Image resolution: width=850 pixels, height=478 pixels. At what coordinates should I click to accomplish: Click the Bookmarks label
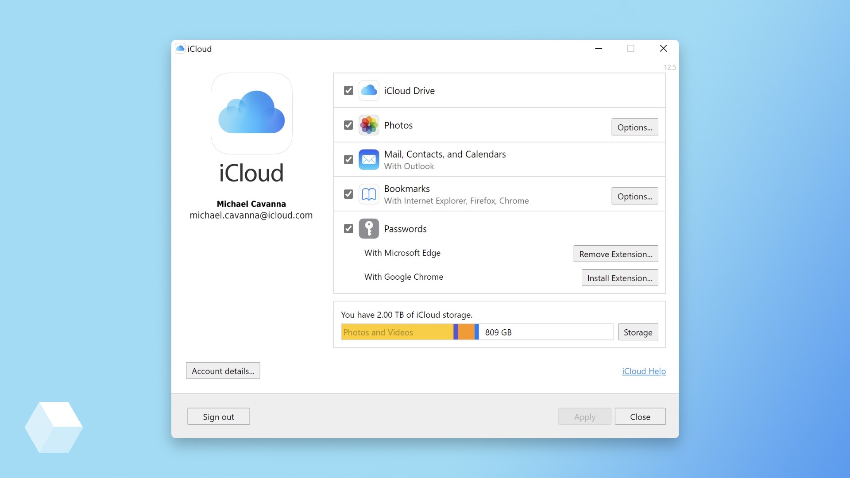coord(407,189)
